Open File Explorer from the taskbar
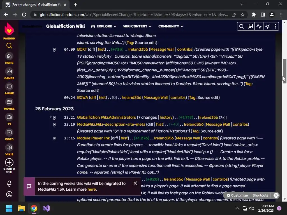The width and height of the screenshot is (287, 215). (21, 208)
